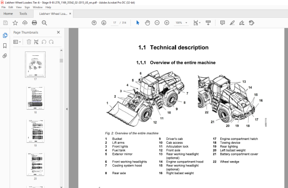
Task: Zoom in with the plus icon
Action: click(167, 23)
